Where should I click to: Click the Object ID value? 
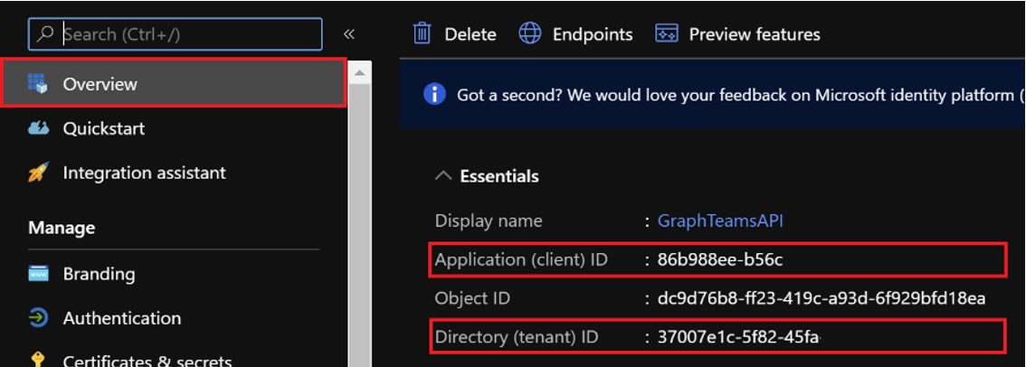pyautogui.click(x=821, y=298)
